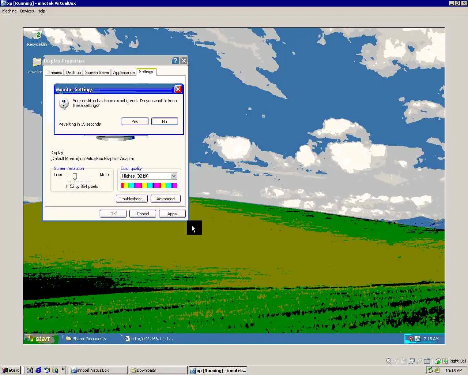
Task: Open the Recycle Bin desktop icon
Action: click(x=37, y=38)
